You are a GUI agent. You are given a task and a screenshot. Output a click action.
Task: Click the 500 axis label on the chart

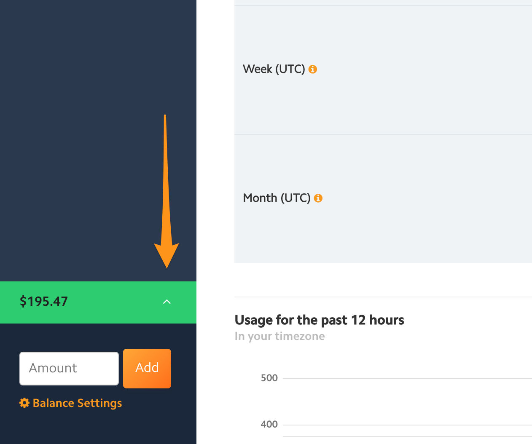(269, 378)
